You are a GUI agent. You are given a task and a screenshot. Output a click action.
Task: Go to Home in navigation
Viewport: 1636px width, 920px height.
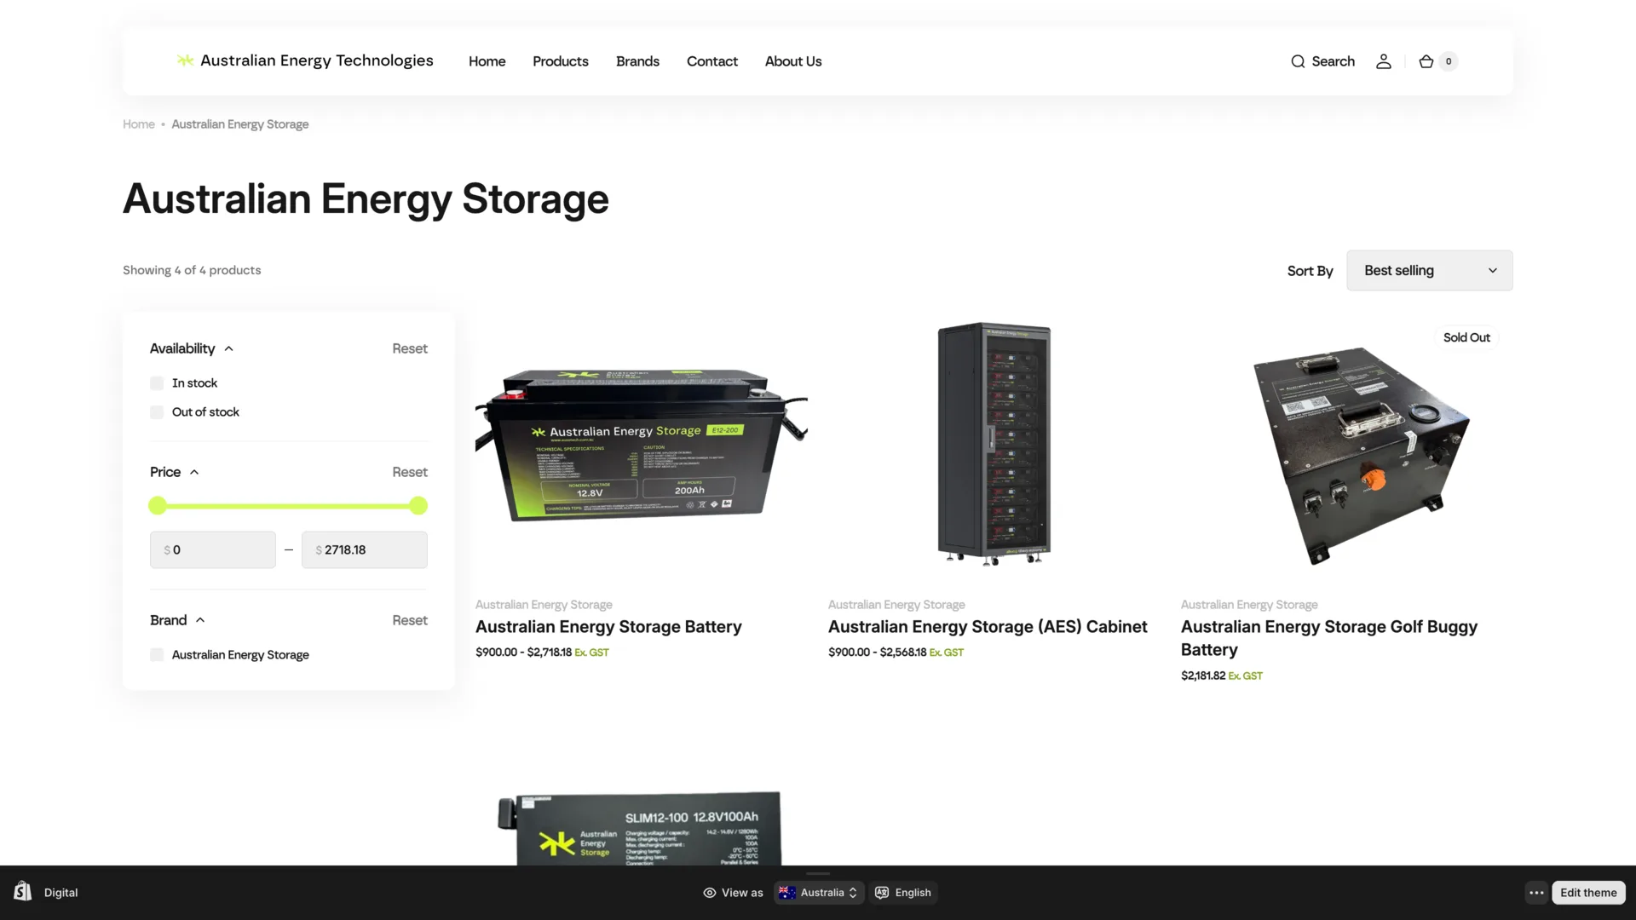pyautogui.click(x=487, y=61)
